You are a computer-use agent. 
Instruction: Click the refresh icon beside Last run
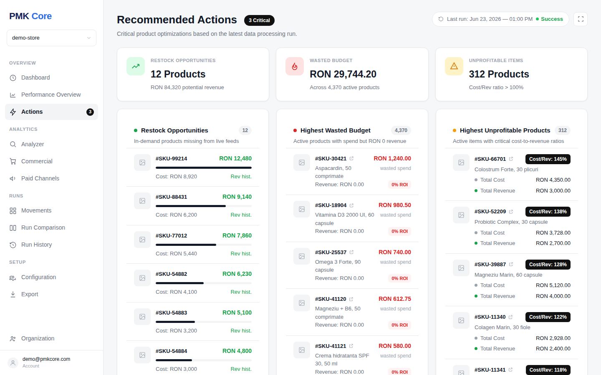point(441,19)
